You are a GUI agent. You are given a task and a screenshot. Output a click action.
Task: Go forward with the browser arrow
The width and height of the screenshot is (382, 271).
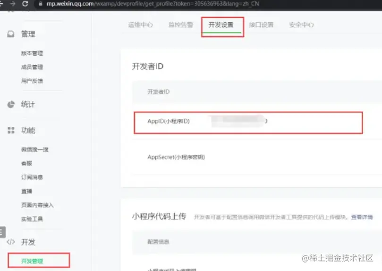pyautogui.click(x=13, y=4)
